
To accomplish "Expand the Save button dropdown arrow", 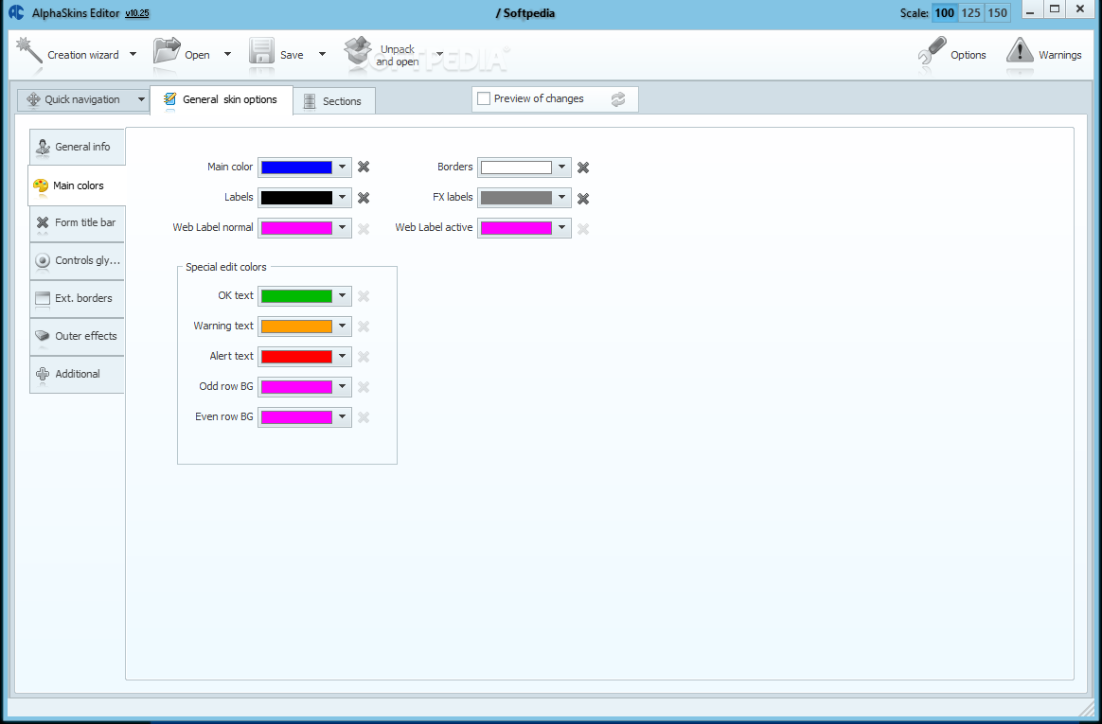I will click(322, 54).
